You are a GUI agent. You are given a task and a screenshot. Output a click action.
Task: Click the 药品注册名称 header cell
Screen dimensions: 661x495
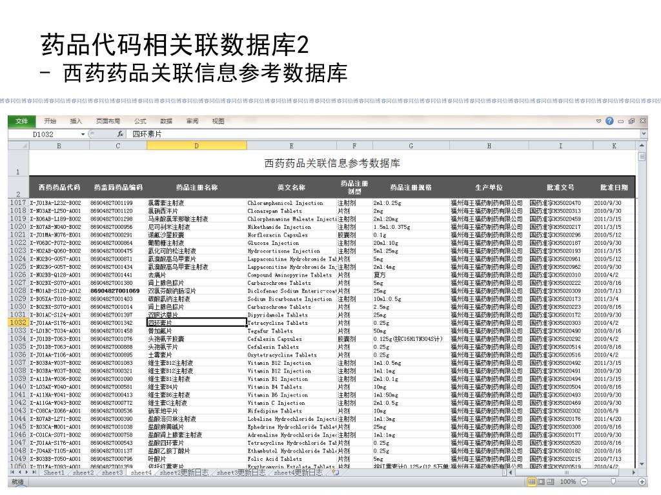[x=196, y=188]
